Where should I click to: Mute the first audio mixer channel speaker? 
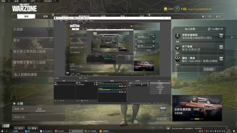click(122, 86)
